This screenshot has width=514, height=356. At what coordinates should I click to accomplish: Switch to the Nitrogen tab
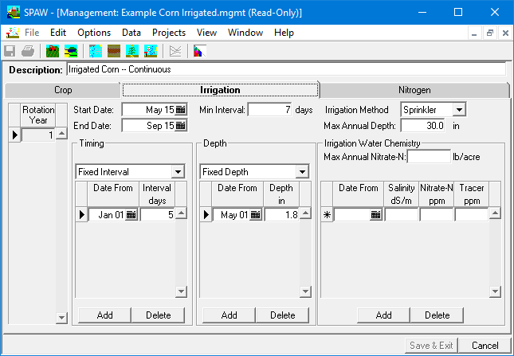pos(414,90)
